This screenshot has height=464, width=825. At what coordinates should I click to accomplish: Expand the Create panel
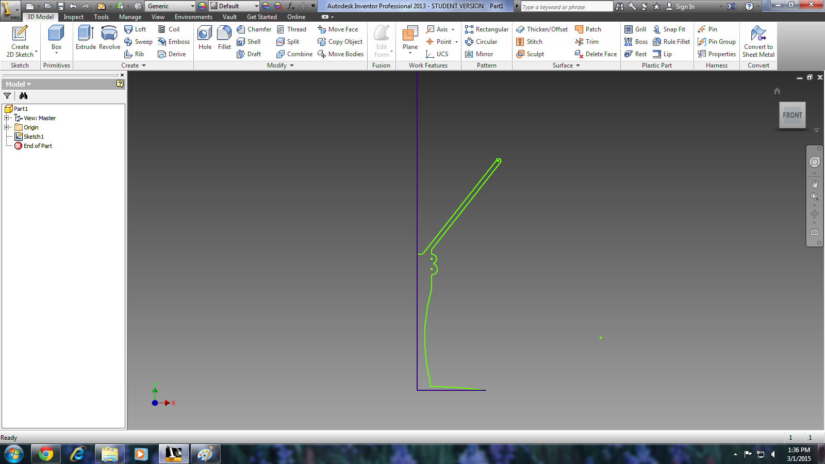coord(134,65)
